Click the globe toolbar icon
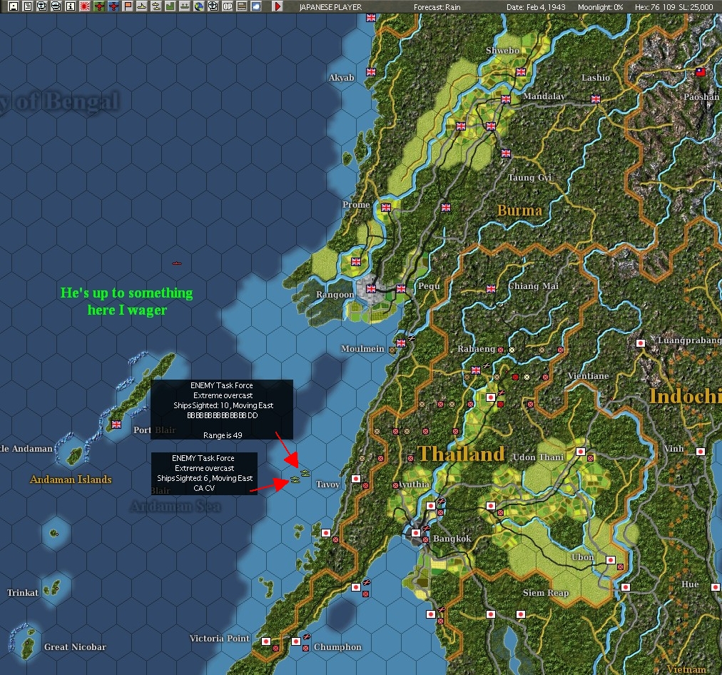The width and height of the screenshot is (722, 675). 199,6
